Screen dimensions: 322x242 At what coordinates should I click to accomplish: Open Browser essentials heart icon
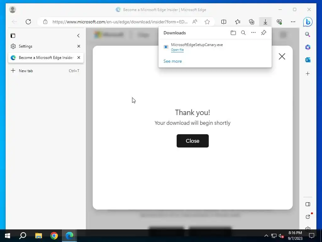(x=279, y=22)
